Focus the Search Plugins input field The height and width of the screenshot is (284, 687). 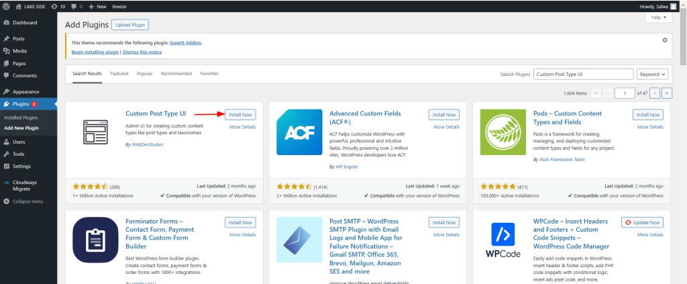584,74
